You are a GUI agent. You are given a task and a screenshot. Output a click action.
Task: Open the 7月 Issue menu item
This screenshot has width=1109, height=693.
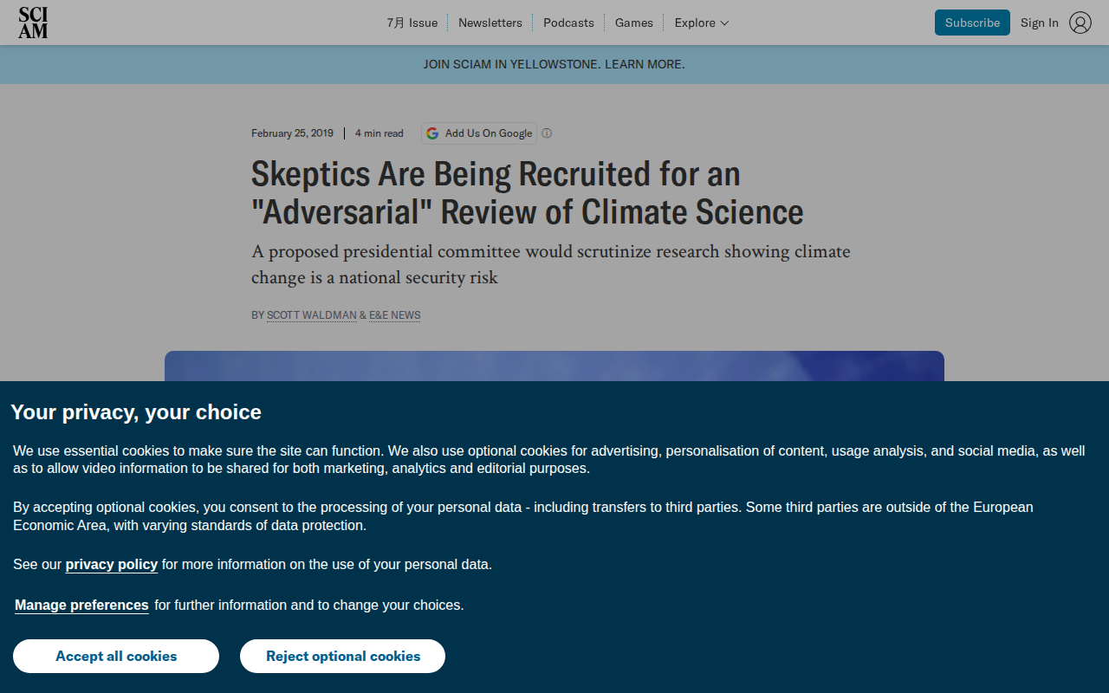click(x=412, y=23)
